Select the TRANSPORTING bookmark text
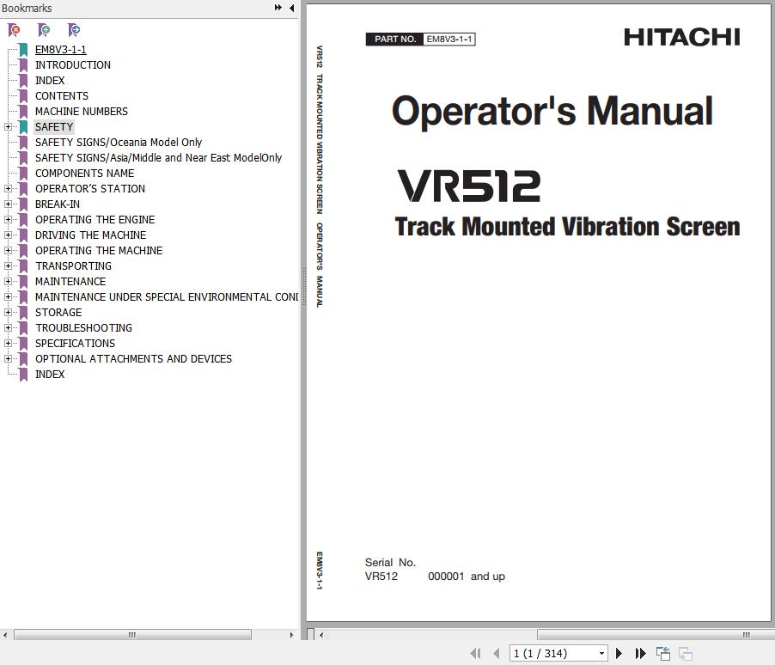 [73, 265]
